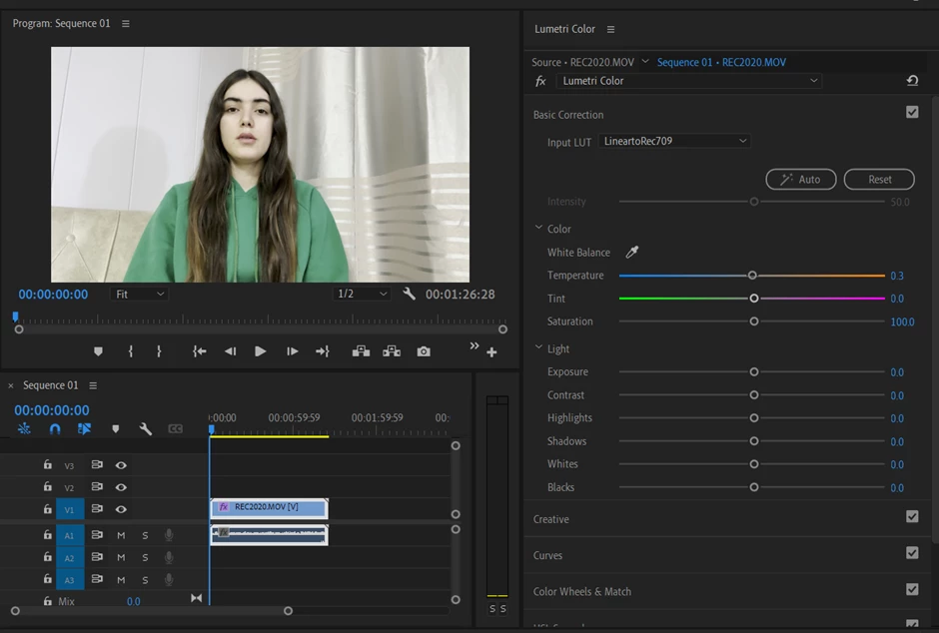Hide the V1 track with eye icon
939x633 pixels.
point(121,509)
